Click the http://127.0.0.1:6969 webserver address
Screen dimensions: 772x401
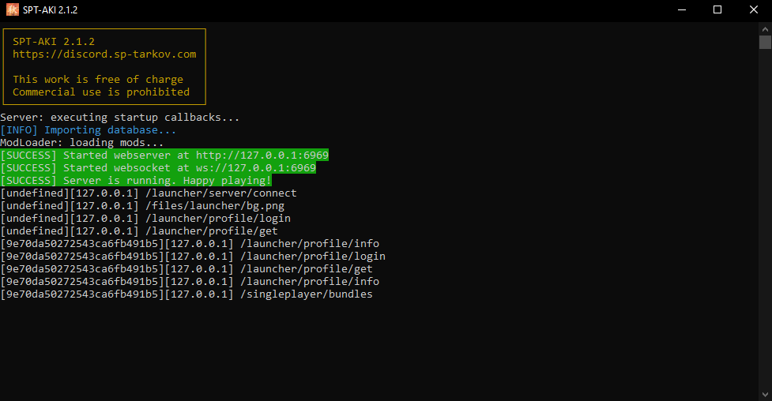coord(262,155)
